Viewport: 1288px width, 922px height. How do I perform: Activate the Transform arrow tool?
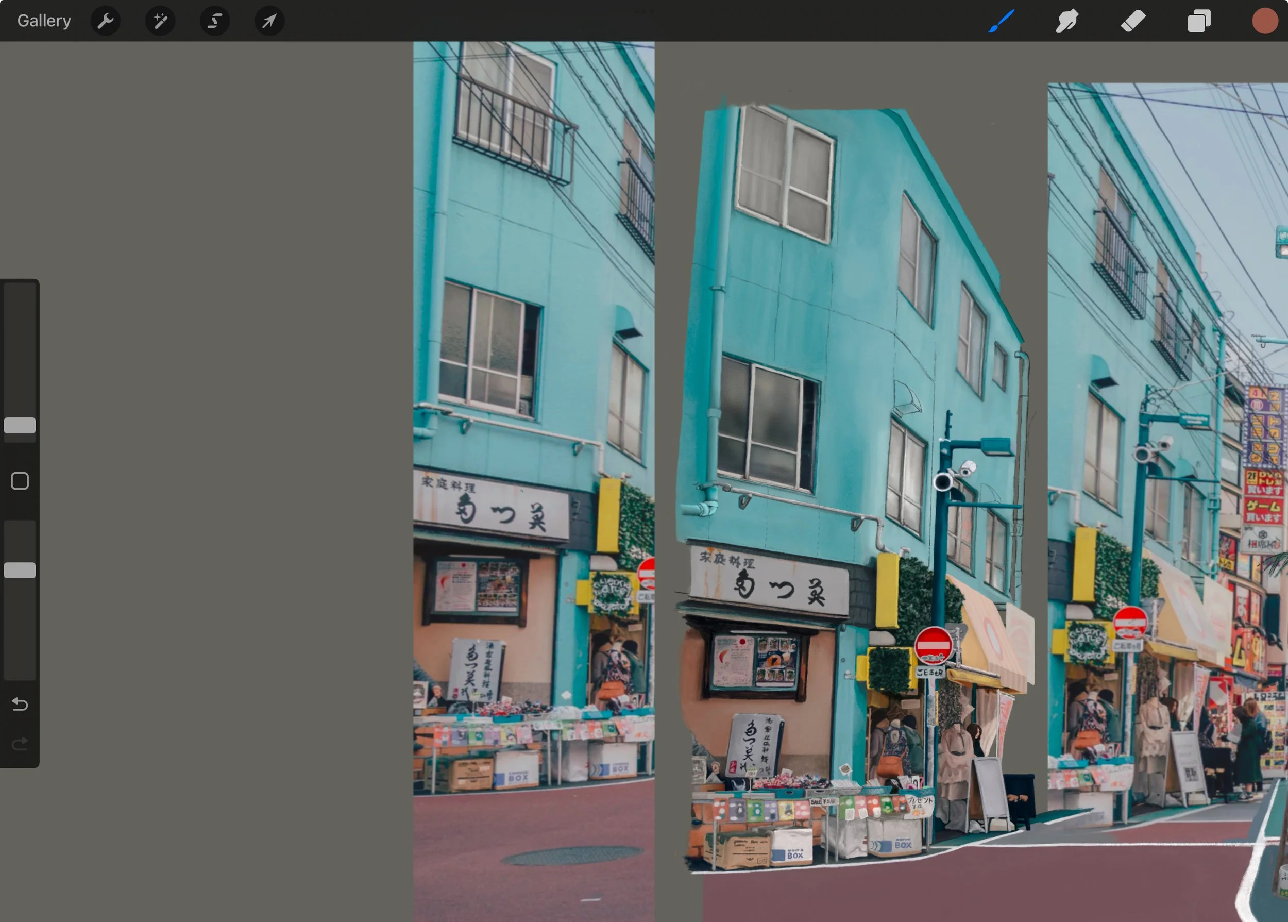[x=269, y=21]
